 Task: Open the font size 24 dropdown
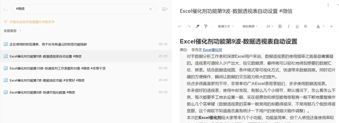(270, 26)
